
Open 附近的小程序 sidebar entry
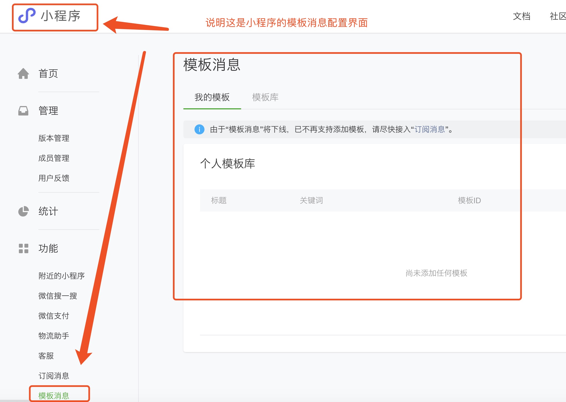pyautogui.click(x=61, y=276)
